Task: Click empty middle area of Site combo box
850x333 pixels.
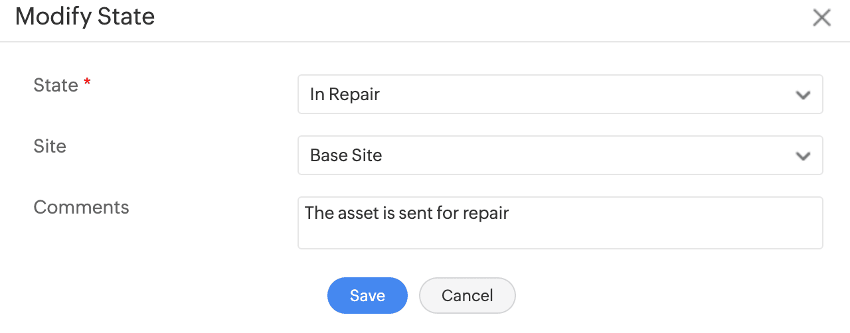Action: [564, 155]
